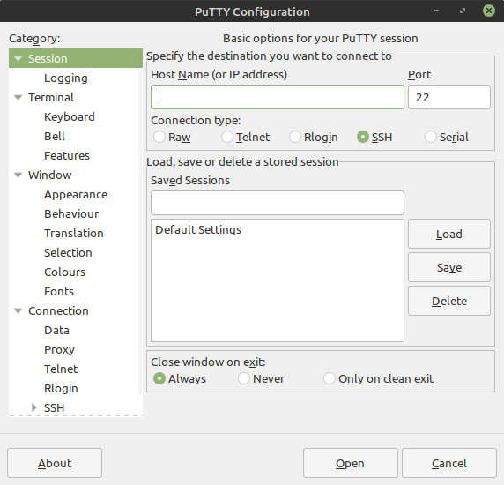This screenshot has height=485, width=504.
Task: Expand the SSH category arrow
Action: click(34, 407)
